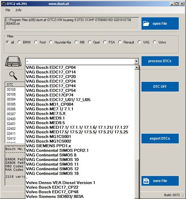The width and height of the screenshot is (186, 199).
Task: Open the Info menu
Action: click(x=19, y=10)
